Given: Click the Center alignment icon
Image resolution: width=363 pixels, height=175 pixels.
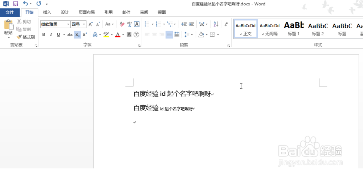Looking at the screenshot, I should (x=154, y=35).
